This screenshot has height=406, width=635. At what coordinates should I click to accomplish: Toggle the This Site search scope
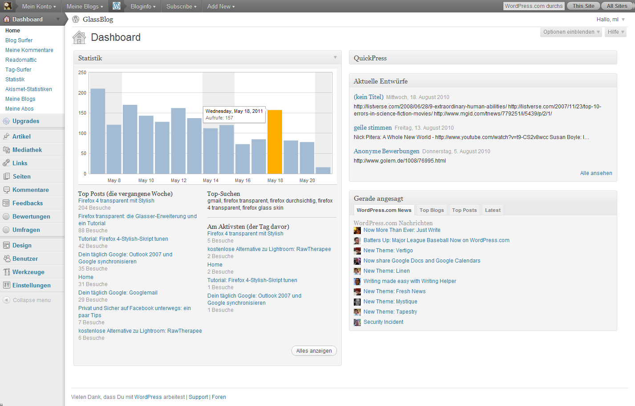pos(583,6)
